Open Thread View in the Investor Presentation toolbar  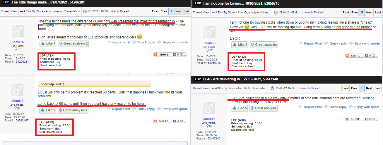pos(9,11)
